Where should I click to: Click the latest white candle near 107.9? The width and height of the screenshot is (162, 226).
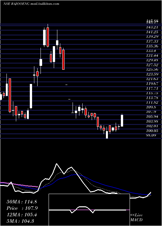pos(122,120)
